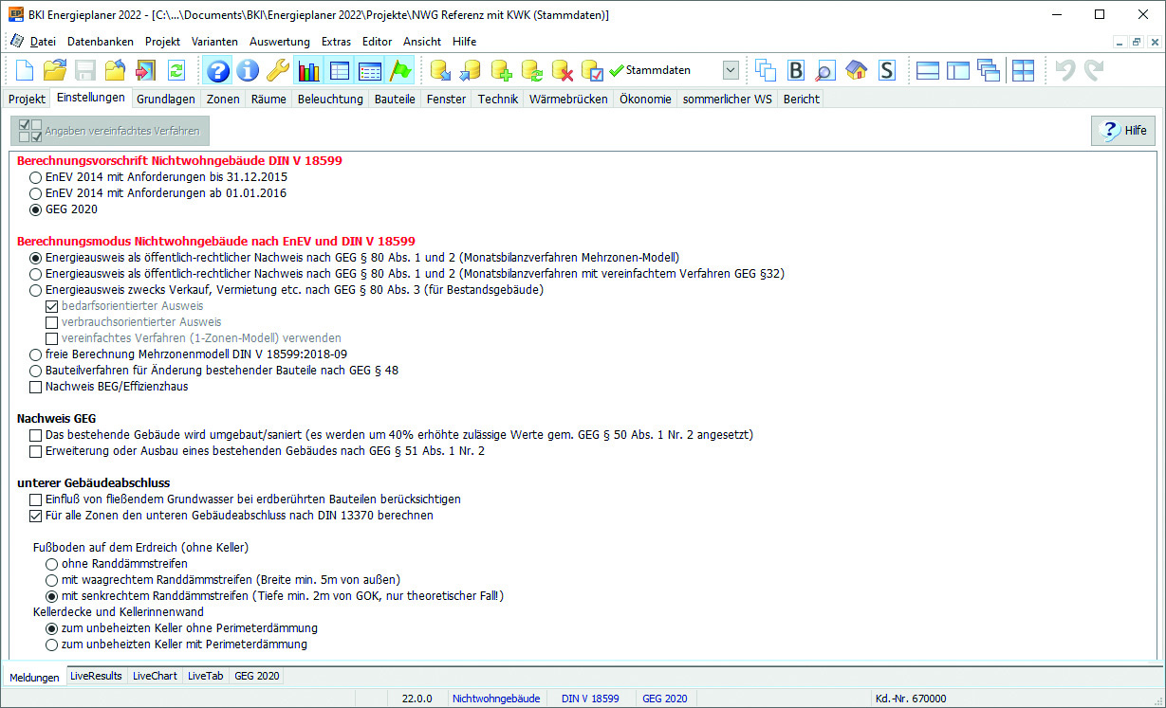Click the Hilfe button

1122,131
